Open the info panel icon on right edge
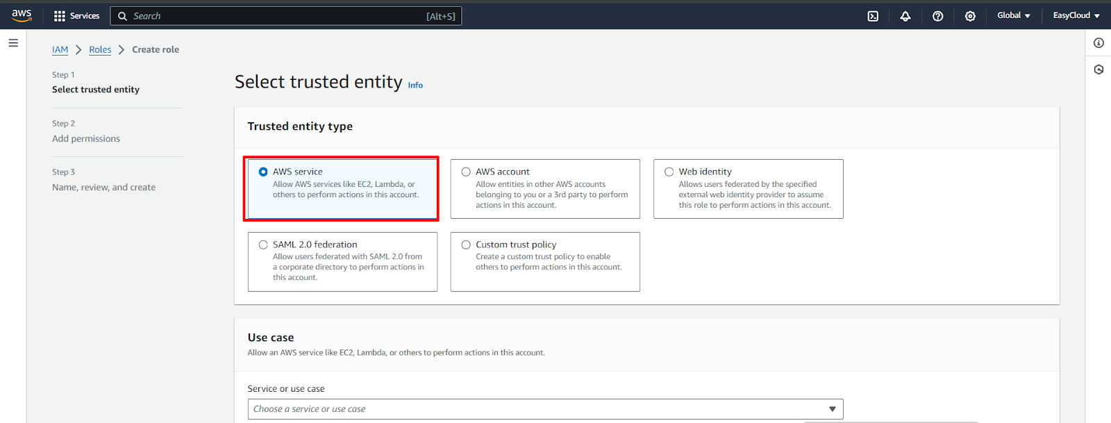Image resolution: width=1111 pixels, height=423 pixels. (1099, 43)
